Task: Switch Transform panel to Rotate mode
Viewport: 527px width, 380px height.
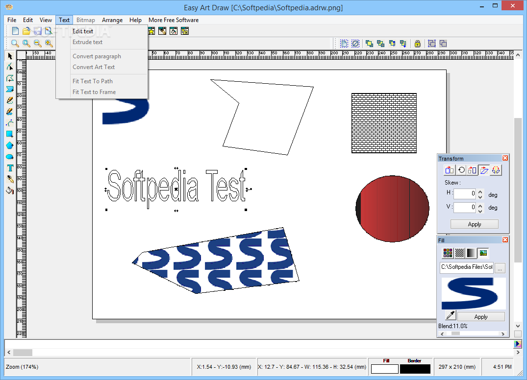Action: pyautogui.click(x=461, y=170)
